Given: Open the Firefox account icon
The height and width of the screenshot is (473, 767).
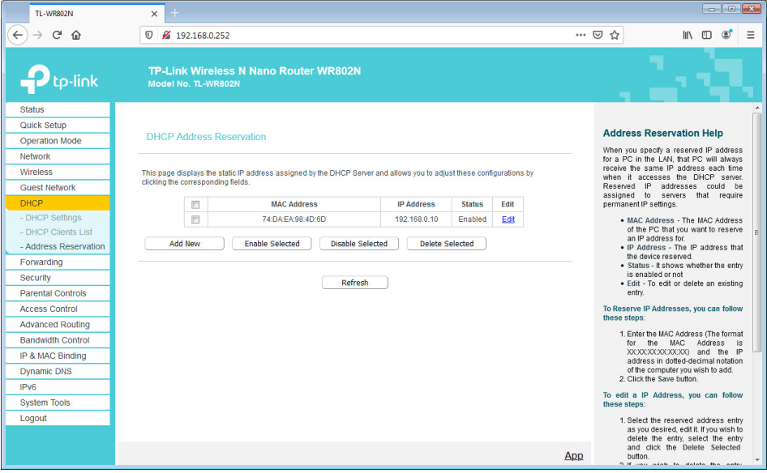Looking at the screenshot, I should [x=726, y=35].
